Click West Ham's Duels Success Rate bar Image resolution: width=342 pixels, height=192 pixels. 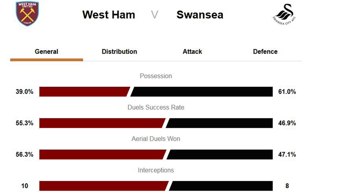[x=102, y=123]
